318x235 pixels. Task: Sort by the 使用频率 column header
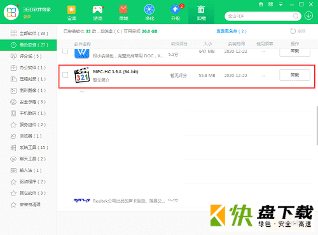265,44
